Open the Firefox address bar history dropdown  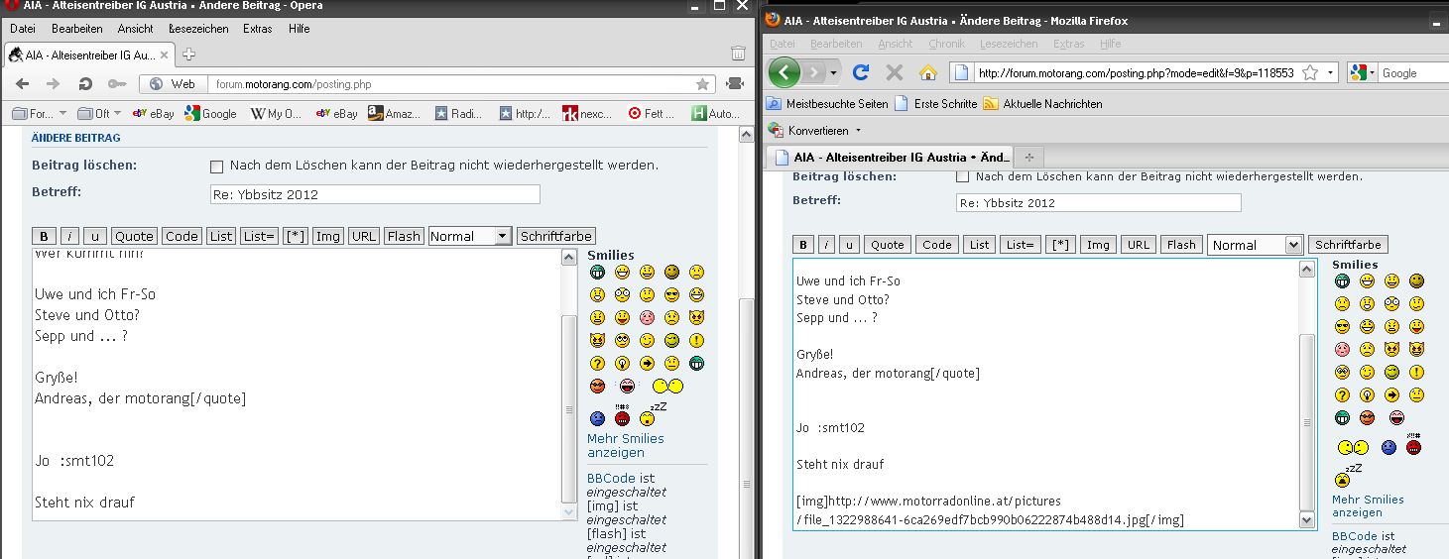[x=1329, y=73]
